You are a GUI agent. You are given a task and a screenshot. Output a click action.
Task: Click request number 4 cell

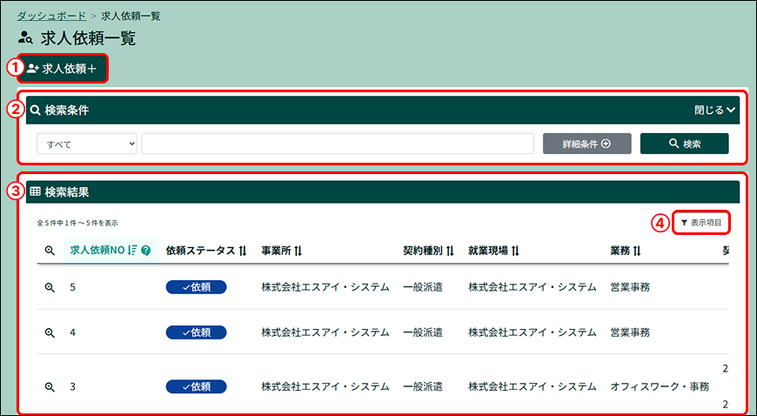click(x=73, y=333)
